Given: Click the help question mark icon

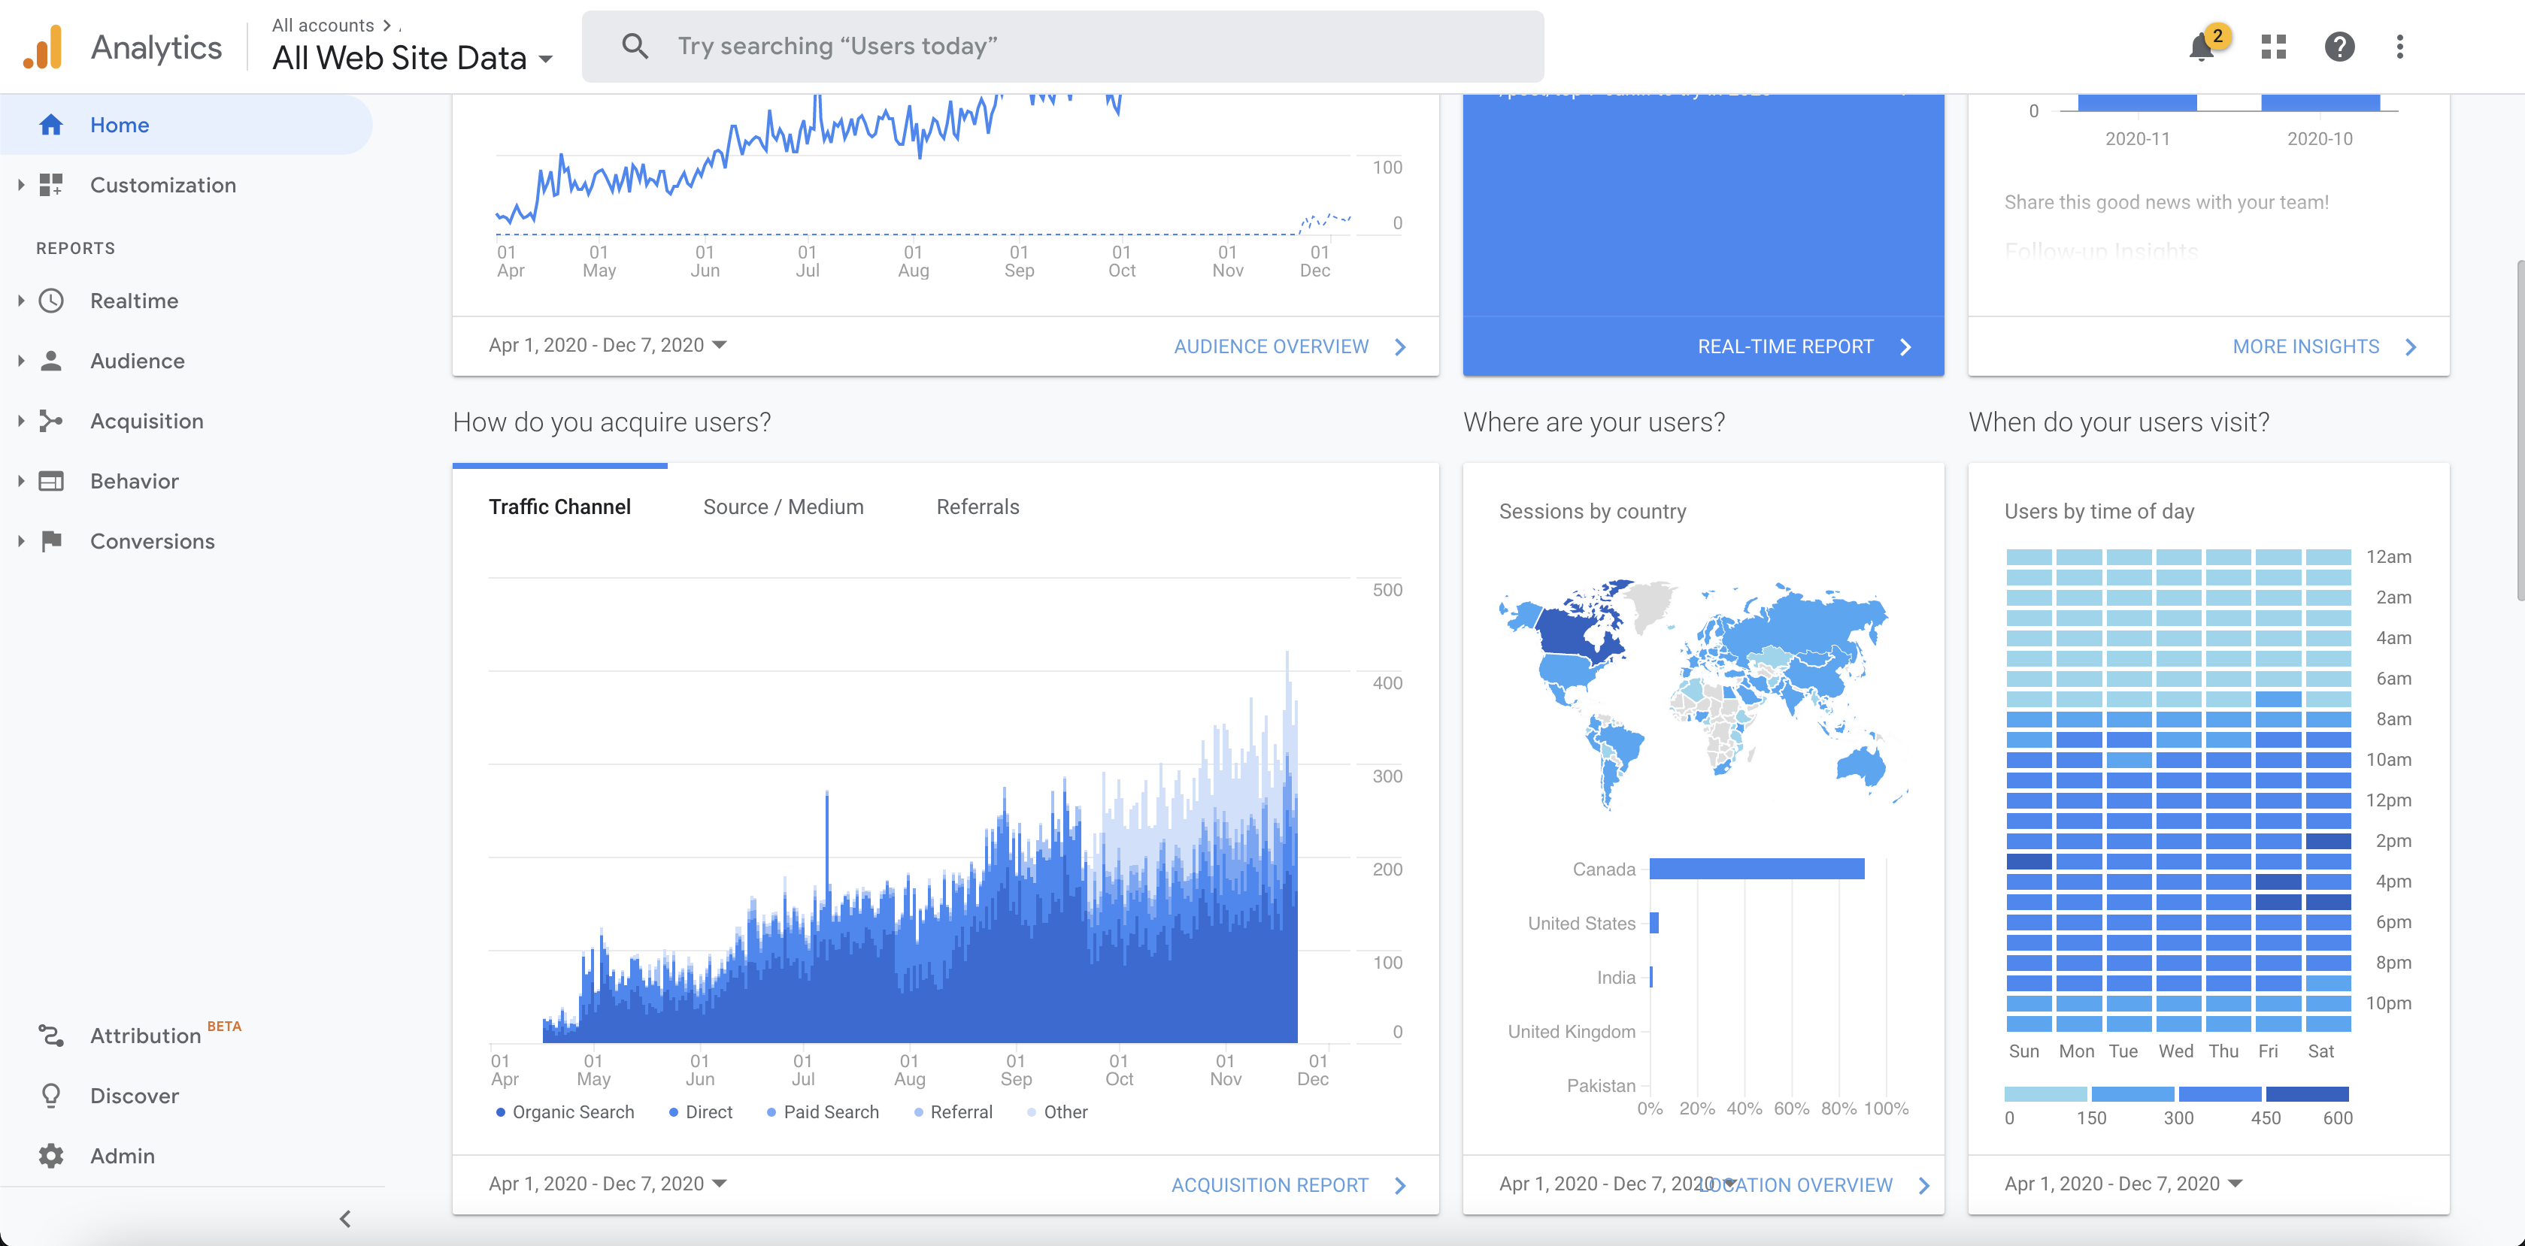Looking at the screenshot, I should [2339, 46].
